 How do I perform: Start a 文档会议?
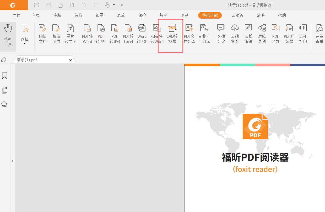pyautogui.click(x=221, y=34)
